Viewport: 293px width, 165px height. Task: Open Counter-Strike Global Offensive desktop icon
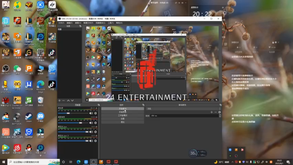pos(17,103)
